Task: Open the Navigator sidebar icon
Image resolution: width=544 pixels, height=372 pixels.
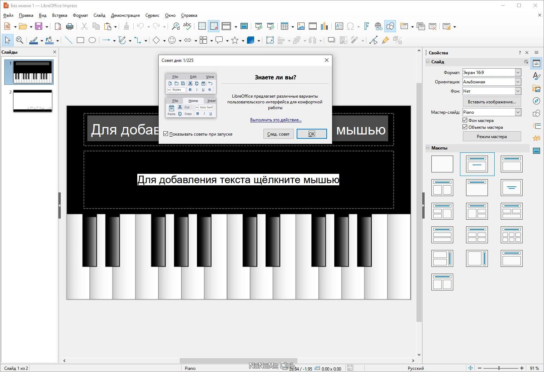Action: tap(536, 101)
